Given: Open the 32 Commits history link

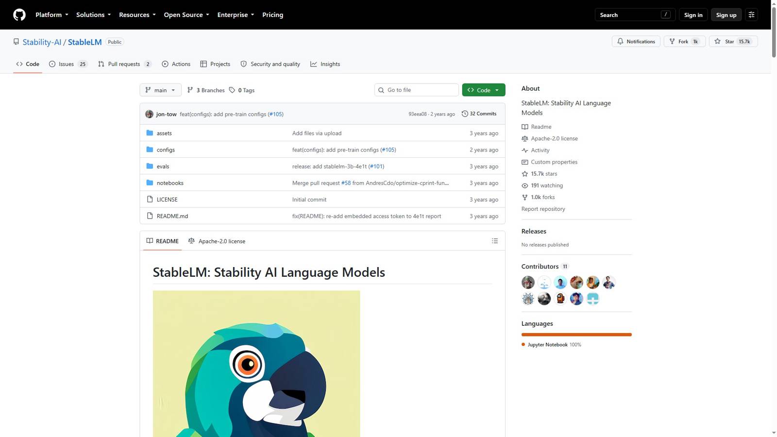Looking at the screenshot, I should click(479, 114).
